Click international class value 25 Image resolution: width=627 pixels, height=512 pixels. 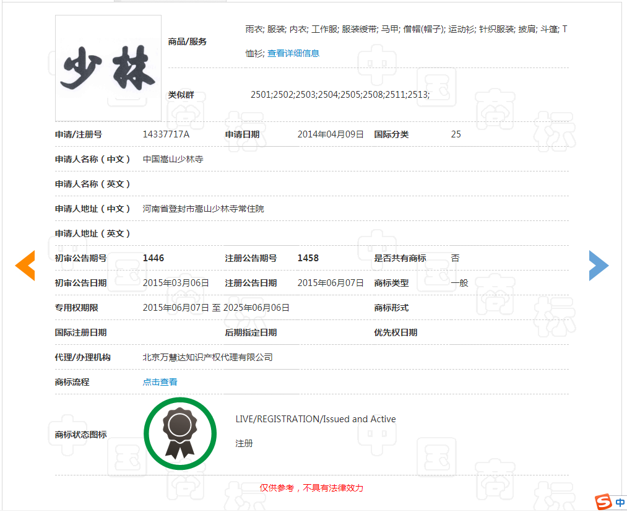(456, 134)
